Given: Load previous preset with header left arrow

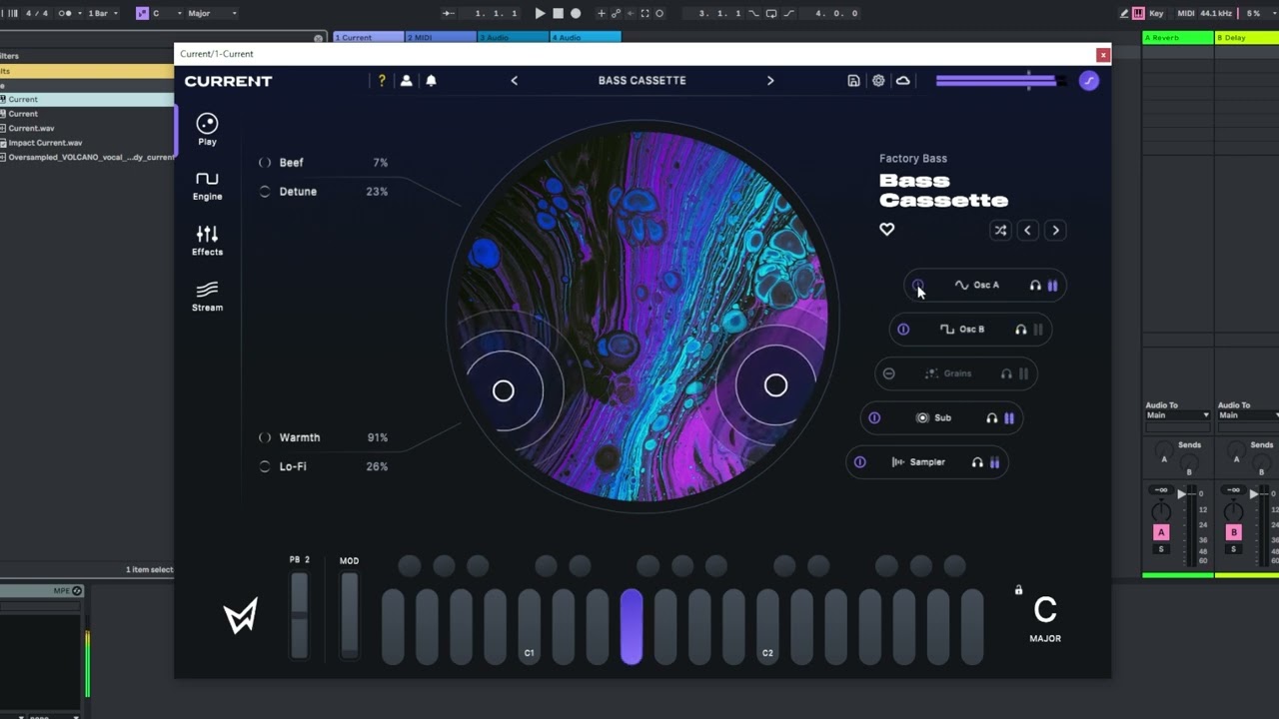Looking at the screenshot, I should [x=515, y=81].
